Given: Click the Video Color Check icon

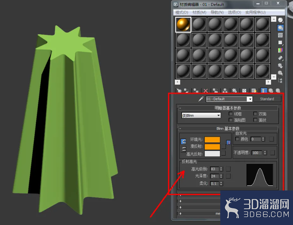Looking at the screenshot, I should point(280,50).
